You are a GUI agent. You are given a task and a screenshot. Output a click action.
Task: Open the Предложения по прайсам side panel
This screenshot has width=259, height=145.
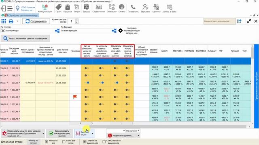[257, 86]
